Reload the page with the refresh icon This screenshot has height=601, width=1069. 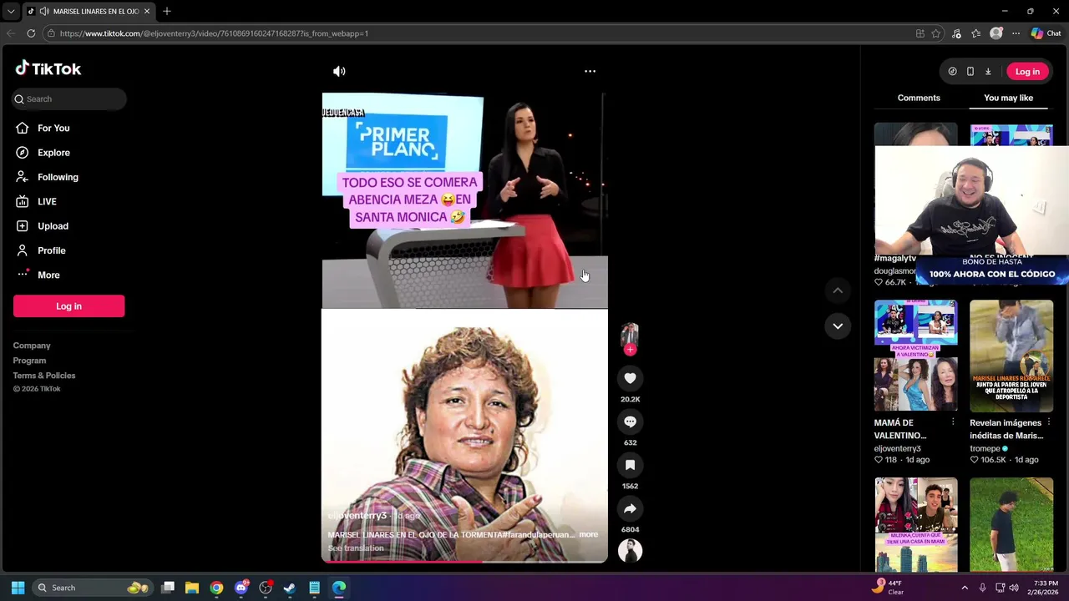tap(31, 33)
